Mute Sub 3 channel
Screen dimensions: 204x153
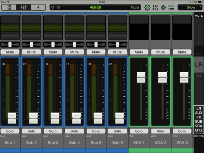(x=53, y=52)
